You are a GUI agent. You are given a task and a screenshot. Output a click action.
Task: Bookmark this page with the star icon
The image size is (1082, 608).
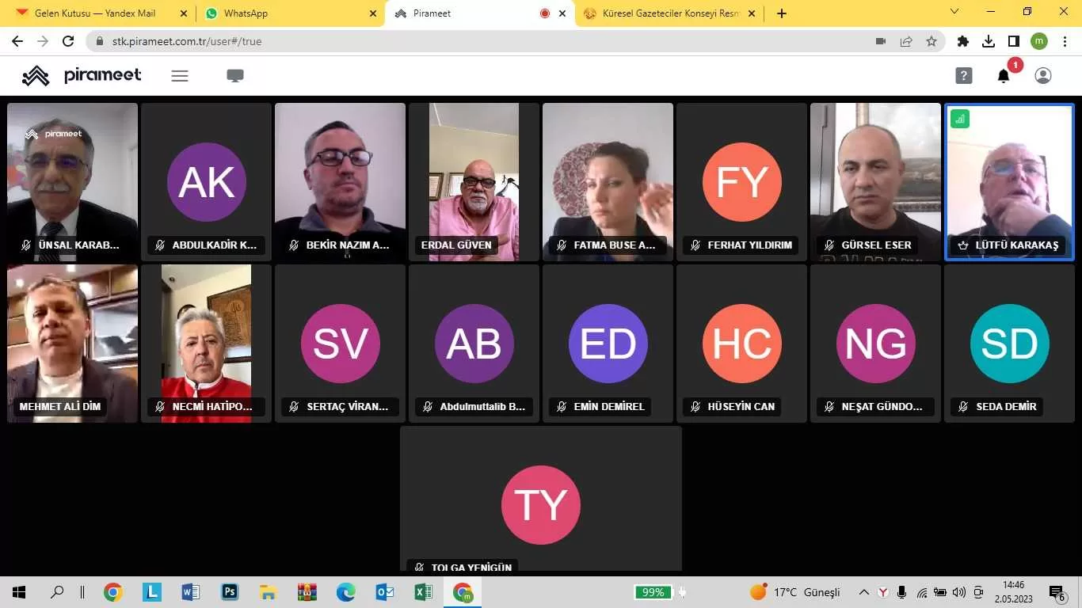click(x=932, y=41)
